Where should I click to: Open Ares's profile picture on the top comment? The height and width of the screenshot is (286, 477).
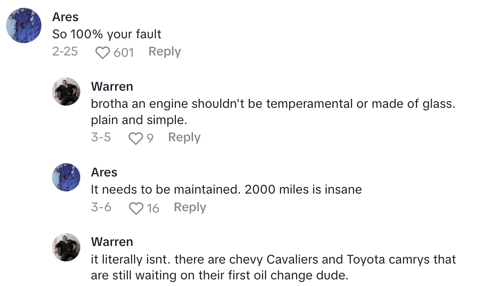[24, 26]
